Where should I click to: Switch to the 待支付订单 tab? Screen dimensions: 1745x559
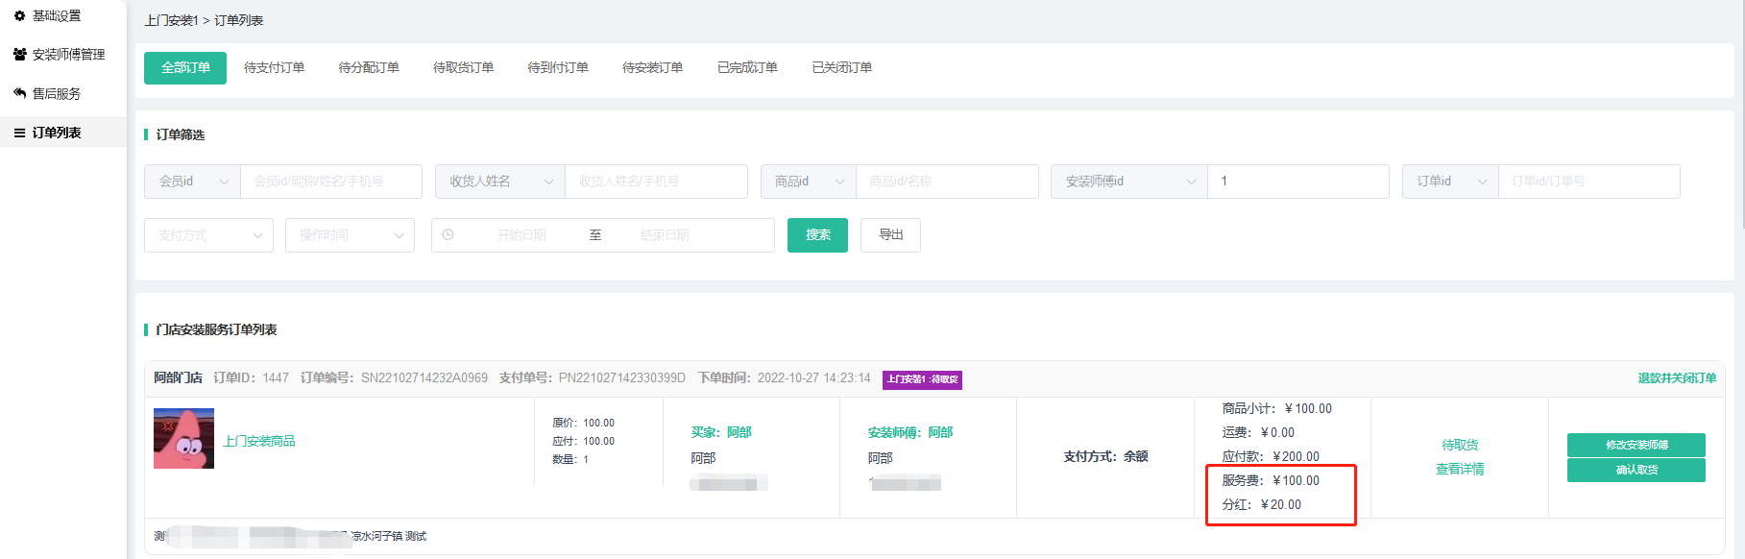[274, 68]
